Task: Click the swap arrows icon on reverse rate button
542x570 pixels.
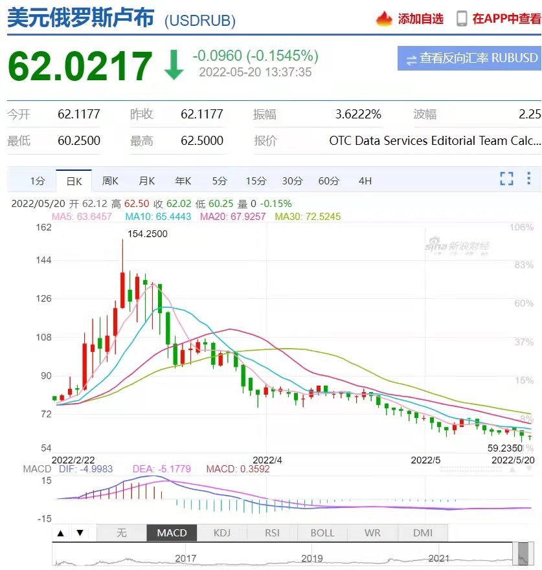Action: pos(411,59)
